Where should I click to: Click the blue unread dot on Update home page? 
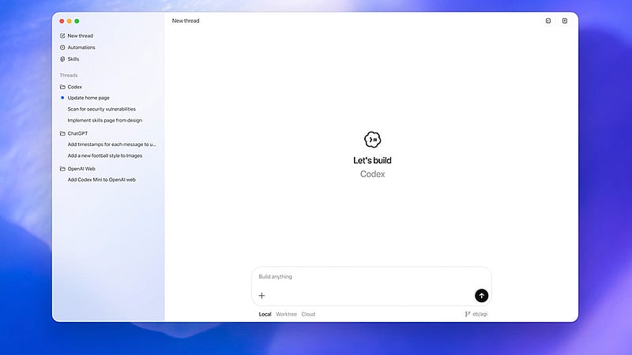(x=62, y=98)
